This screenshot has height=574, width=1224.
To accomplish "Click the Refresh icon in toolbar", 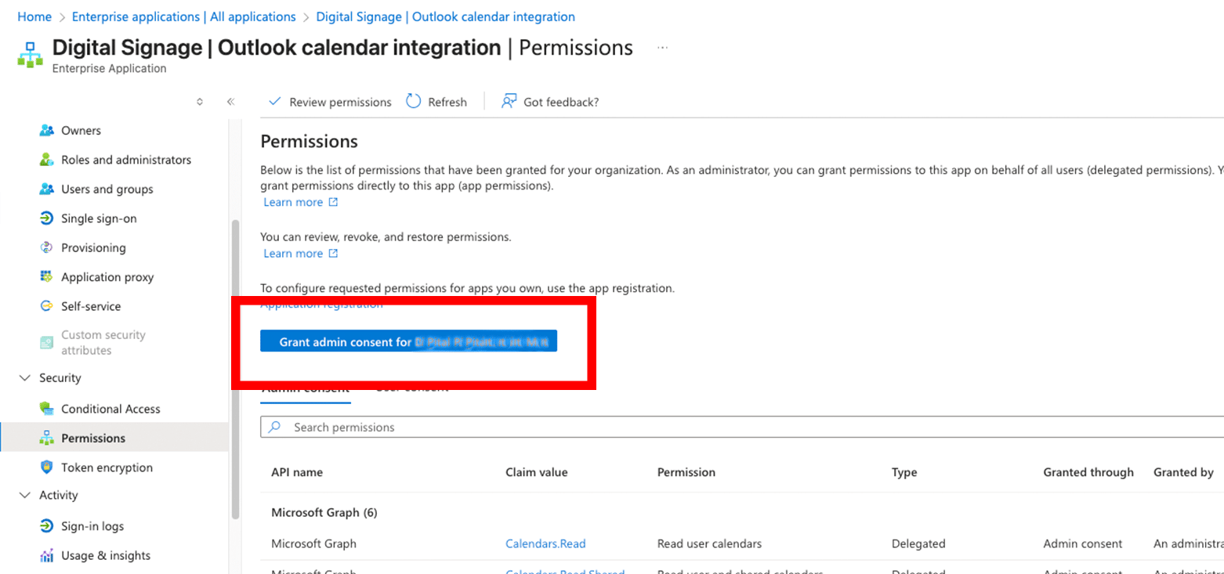I will (414, 102).
